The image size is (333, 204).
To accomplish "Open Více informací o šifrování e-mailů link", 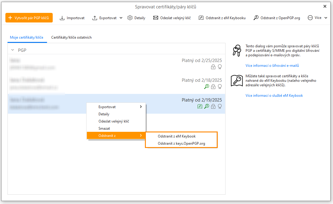I will (272, 66).
